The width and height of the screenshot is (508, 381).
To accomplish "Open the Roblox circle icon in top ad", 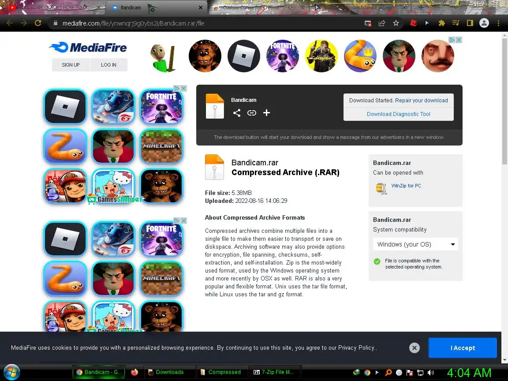I will coord(243,56).
